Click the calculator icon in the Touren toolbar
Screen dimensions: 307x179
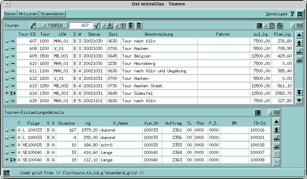131,25
